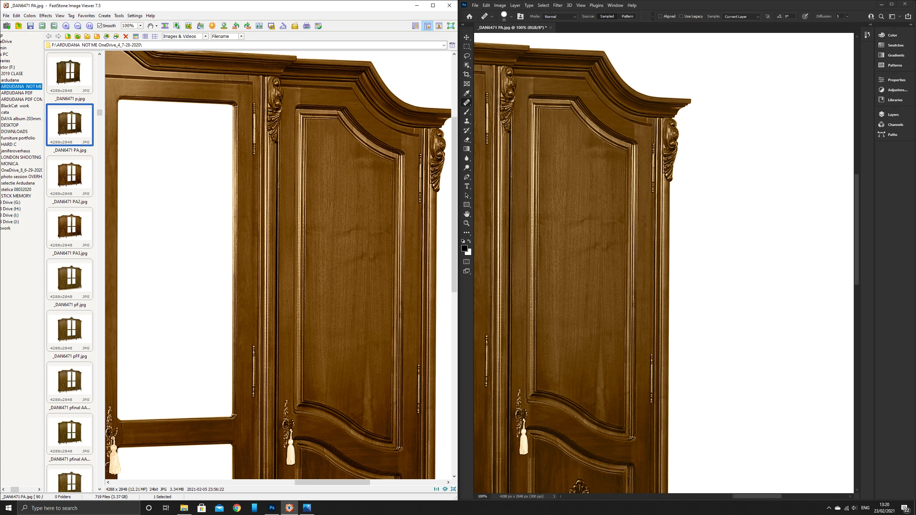Viewport: 916px width, 515px height.
Task: Open the Sample Current Layer dropdown
Action: [741, 16]
